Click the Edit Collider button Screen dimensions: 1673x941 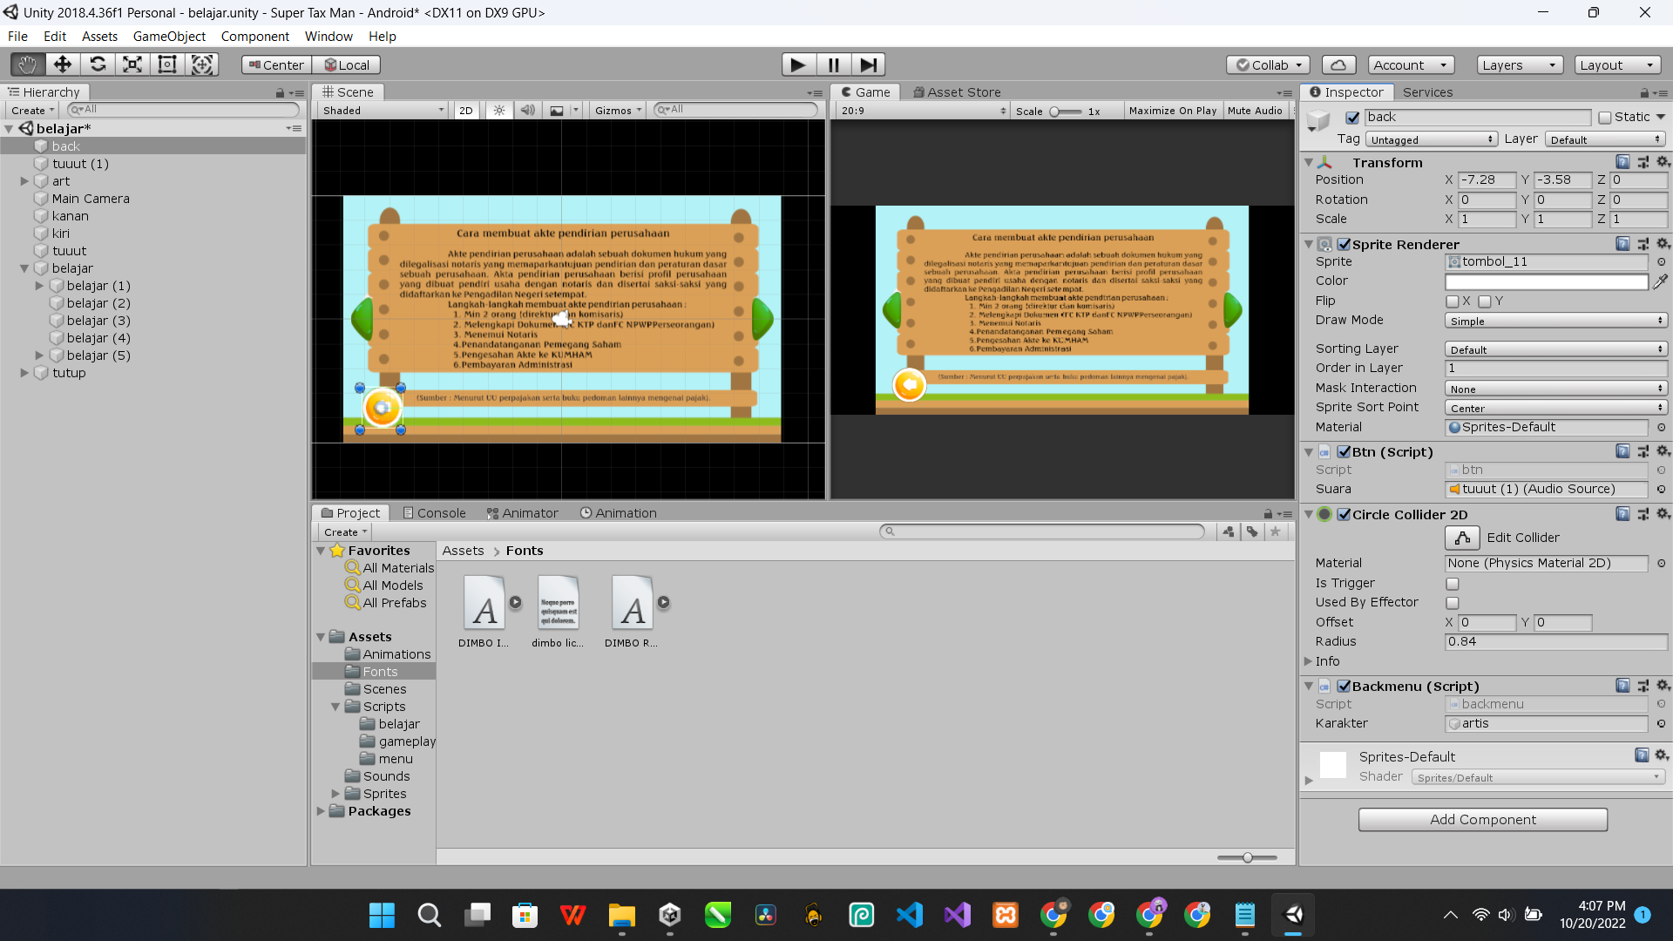coord(1463,538)
